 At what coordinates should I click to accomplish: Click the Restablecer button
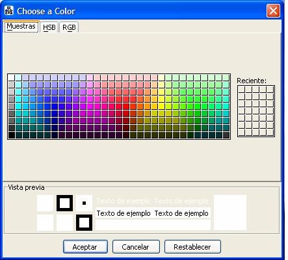coord(192,247)
